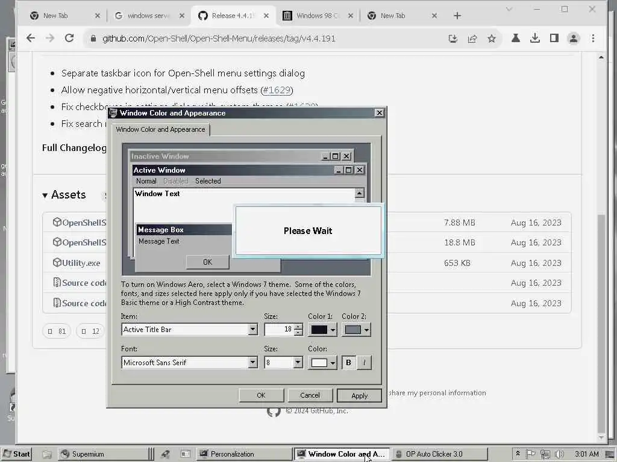Open the #1629 issue link

277,90
